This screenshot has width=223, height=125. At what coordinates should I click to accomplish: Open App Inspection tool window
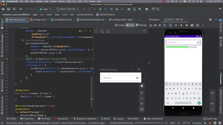pyautogui.click(x=153, y=119)
